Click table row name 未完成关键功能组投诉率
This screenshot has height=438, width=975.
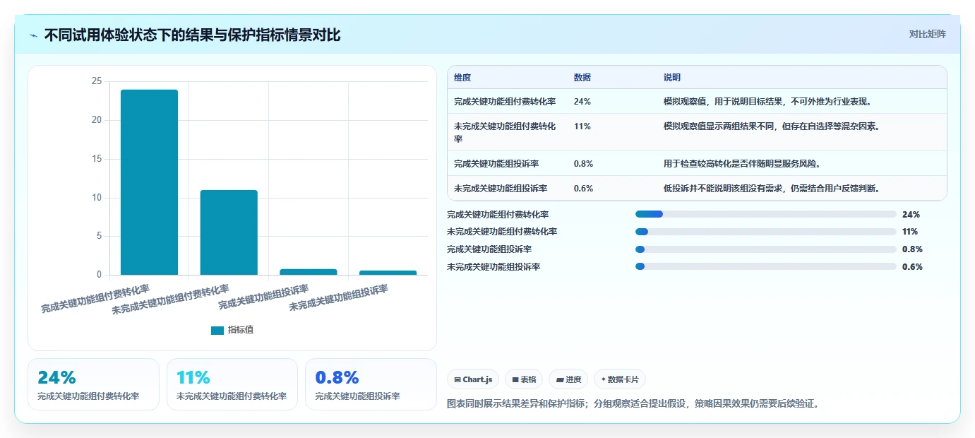(x=501, y=188)
